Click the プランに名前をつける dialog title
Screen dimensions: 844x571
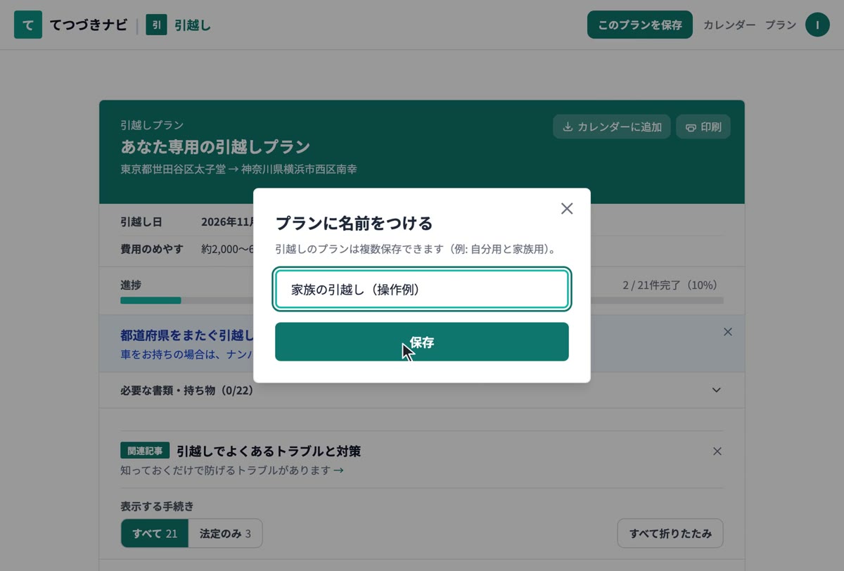[354, 224]
